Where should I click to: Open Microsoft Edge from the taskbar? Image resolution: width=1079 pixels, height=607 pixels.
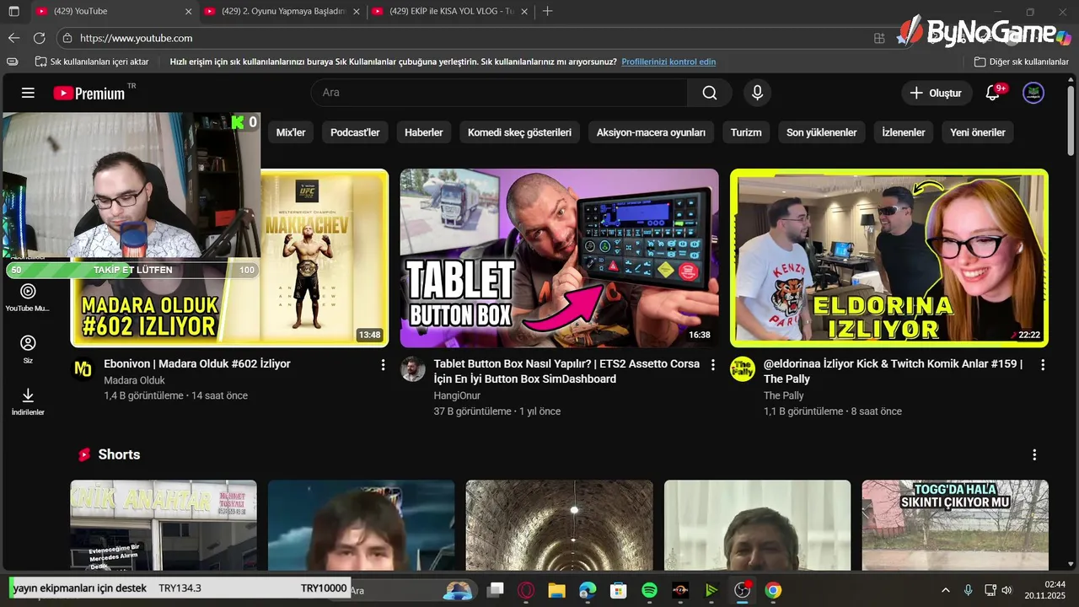point(588,590)
